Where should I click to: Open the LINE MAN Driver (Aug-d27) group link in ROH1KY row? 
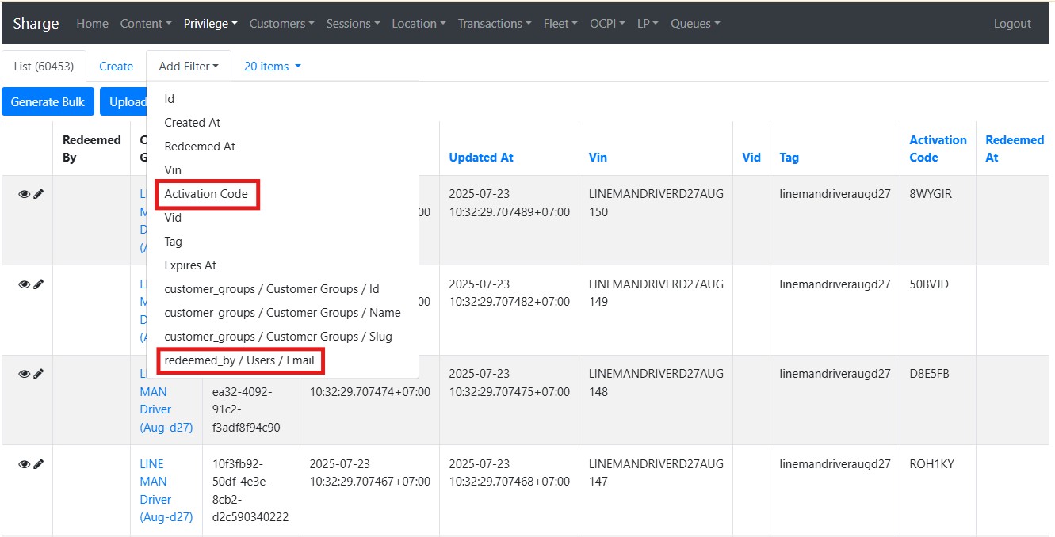tap(166, 490)
